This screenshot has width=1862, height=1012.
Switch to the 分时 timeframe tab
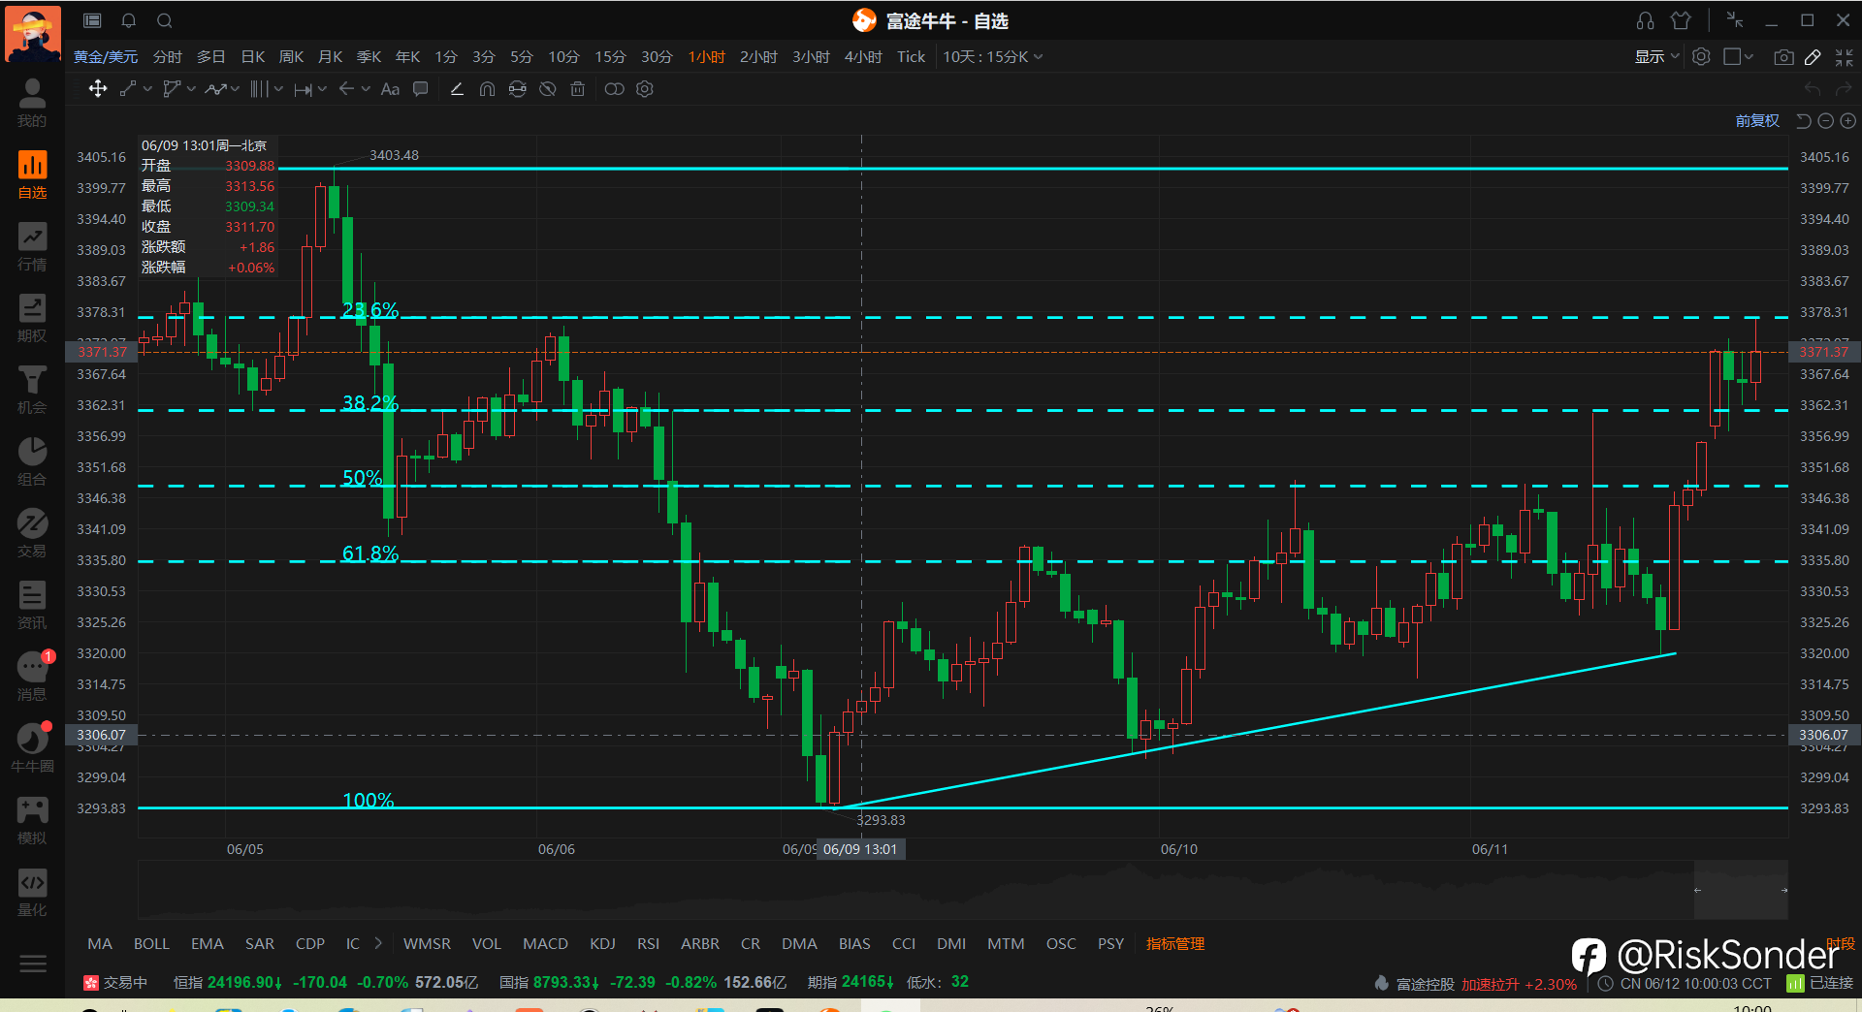[167, 57]
